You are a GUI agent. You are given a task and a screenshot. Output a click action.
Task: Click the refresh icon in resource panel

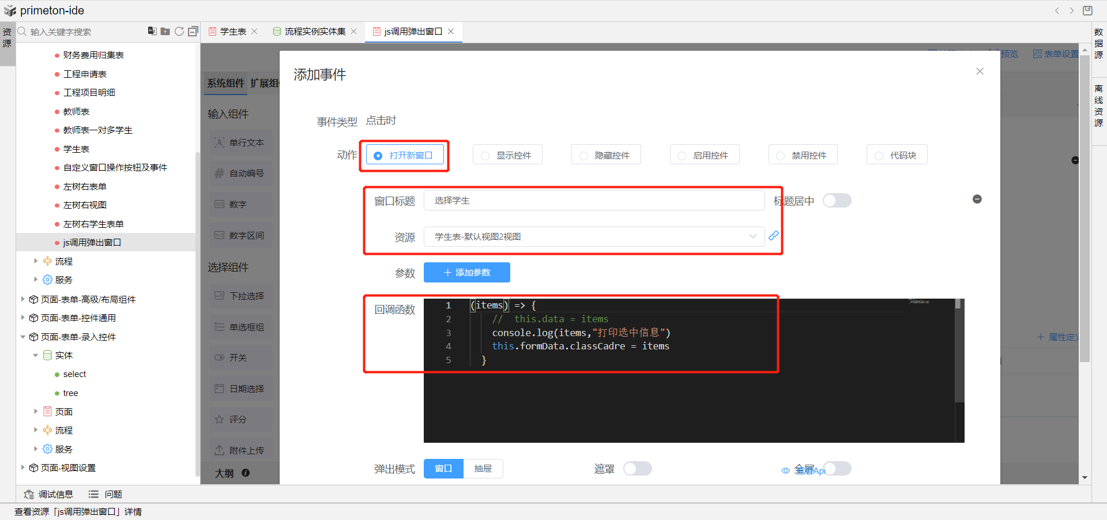click(179, 31)
